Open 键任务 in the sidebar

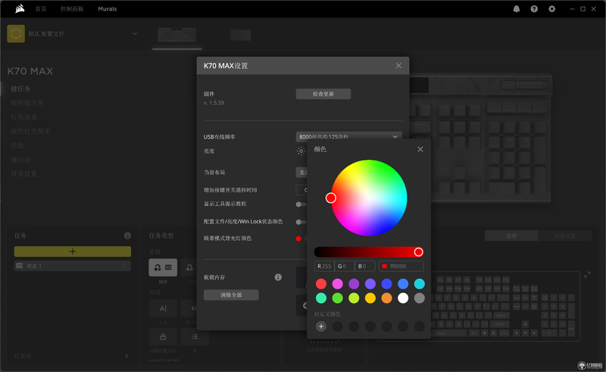point(20,89)
